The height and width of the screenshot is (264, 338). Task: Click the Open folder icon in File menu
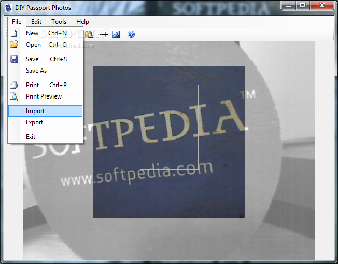[14, 45]
